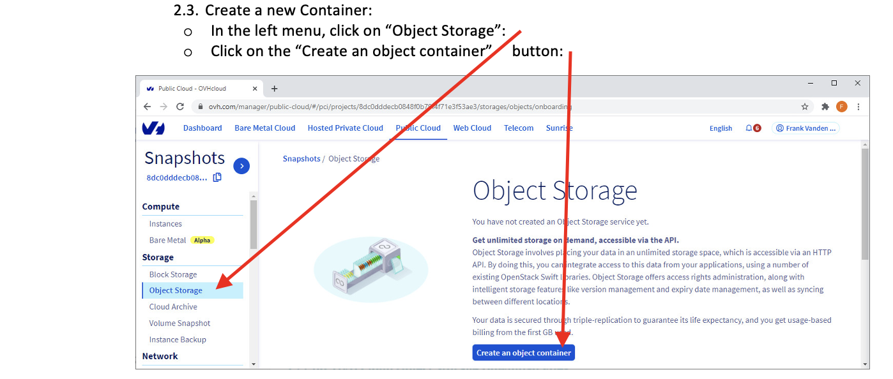Click the OVHcloud logo icon
Screen dimensions: 893x379
153,128
